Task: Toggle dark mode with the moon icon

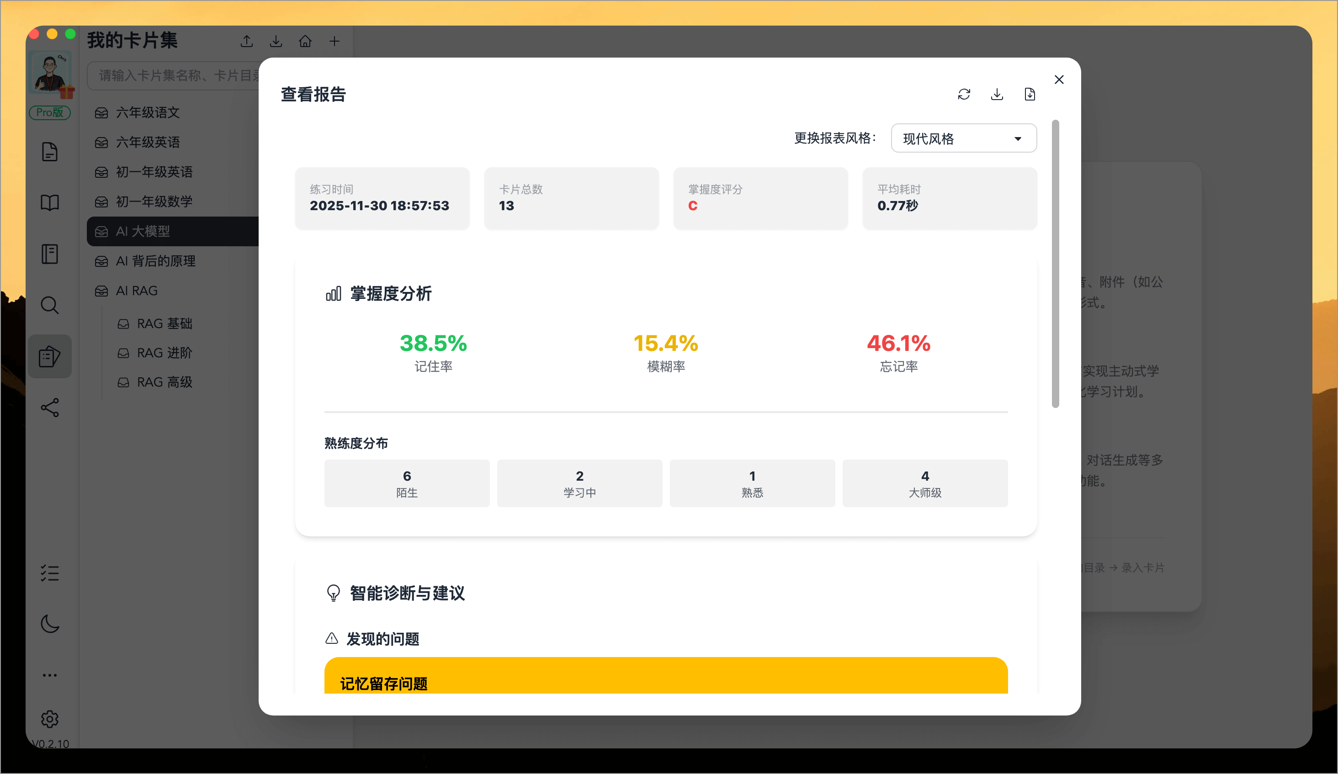Action: click(49, 624)
